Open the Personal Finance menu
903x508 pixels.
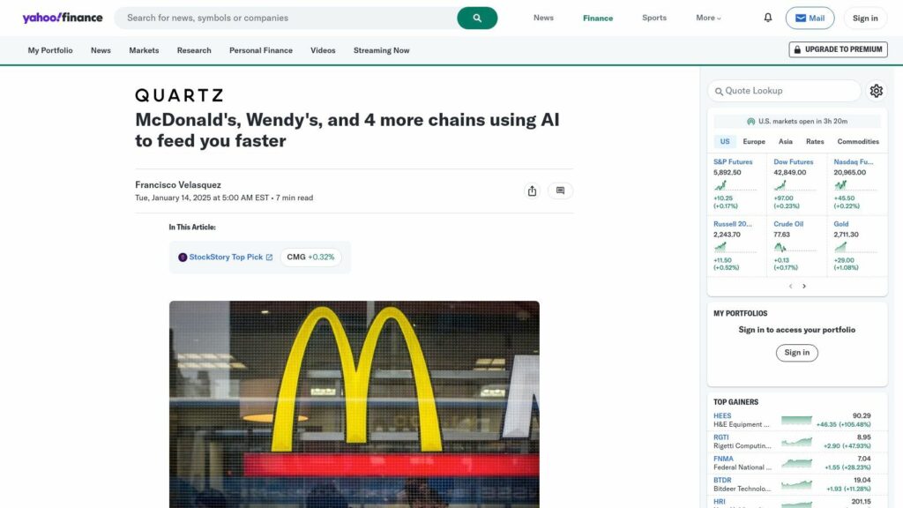[x=261, y=50]
